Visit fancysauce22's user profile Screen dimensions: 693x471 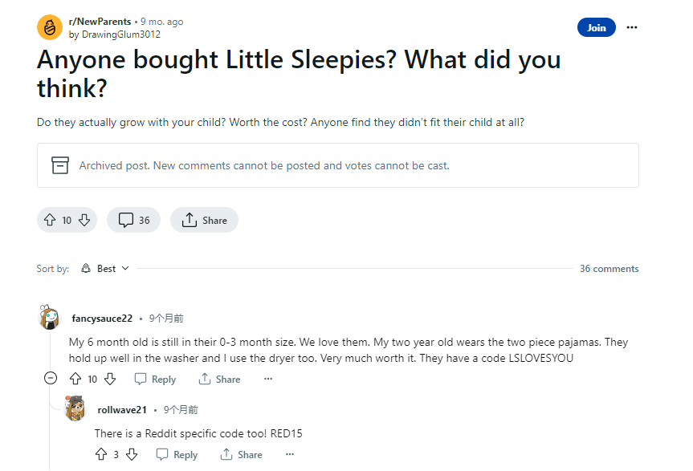point(102,319)
